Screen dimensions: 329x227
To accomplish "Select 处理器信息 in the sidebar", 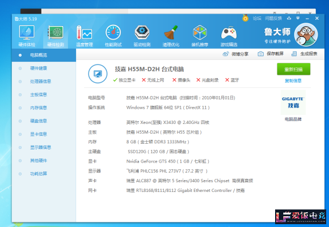I will click(x=40, y=82).
